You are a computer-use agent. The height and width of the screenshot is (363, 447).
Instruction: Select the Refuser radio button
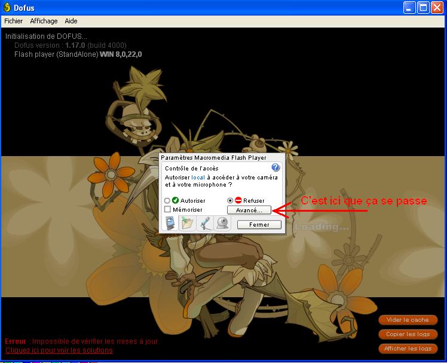(x=230, y=200)
